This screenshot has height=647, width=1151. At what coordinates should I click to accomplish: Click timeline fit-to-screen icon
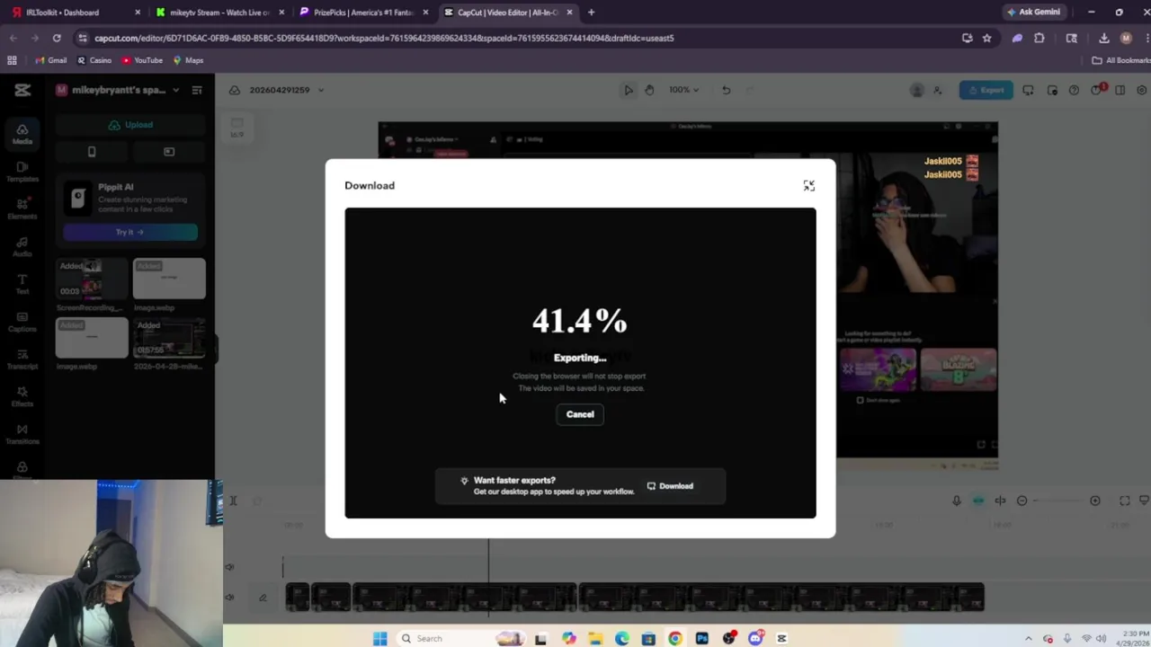coord(1124,501)
